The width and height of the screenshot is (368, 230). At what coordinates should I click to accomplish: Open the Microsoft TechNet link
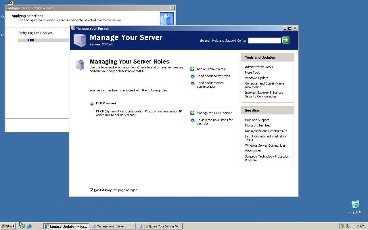[x=257, y=125]
